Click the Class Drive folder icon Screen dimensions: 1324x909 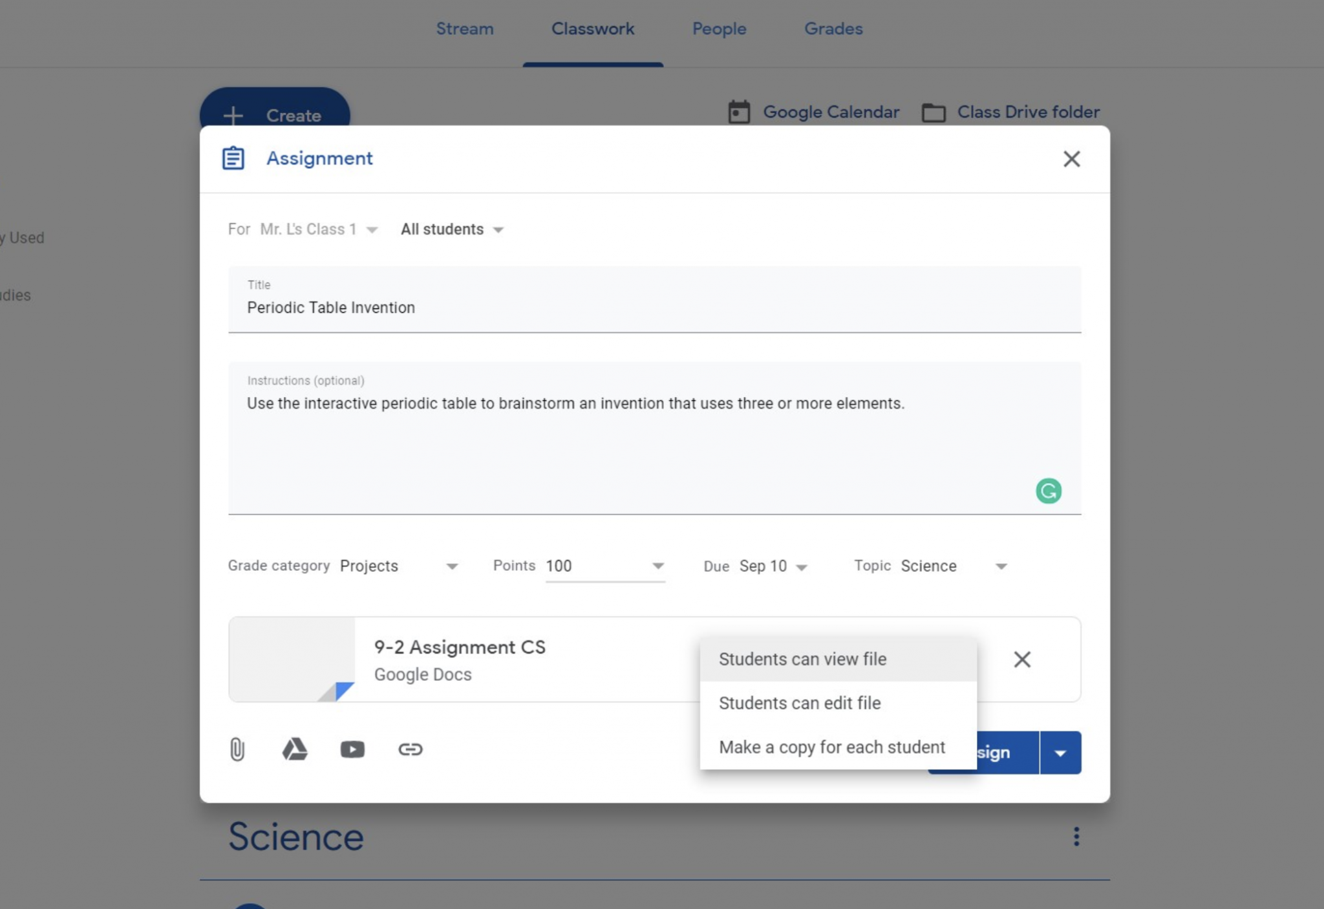coord(934,112)
